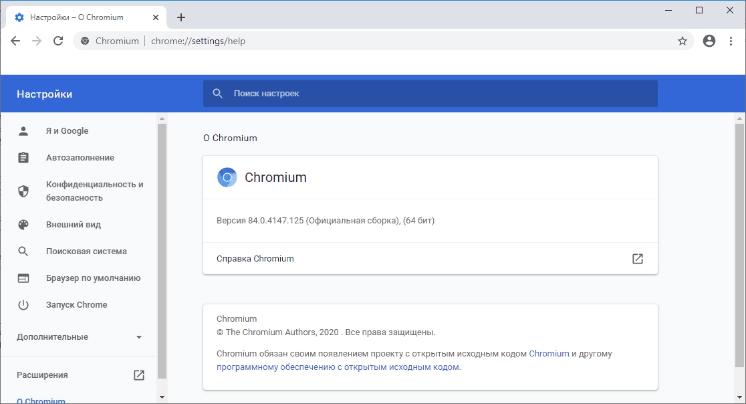
Task: Click the 'Дополнительные' label in sidebar
Action: (x=52, y=337)
